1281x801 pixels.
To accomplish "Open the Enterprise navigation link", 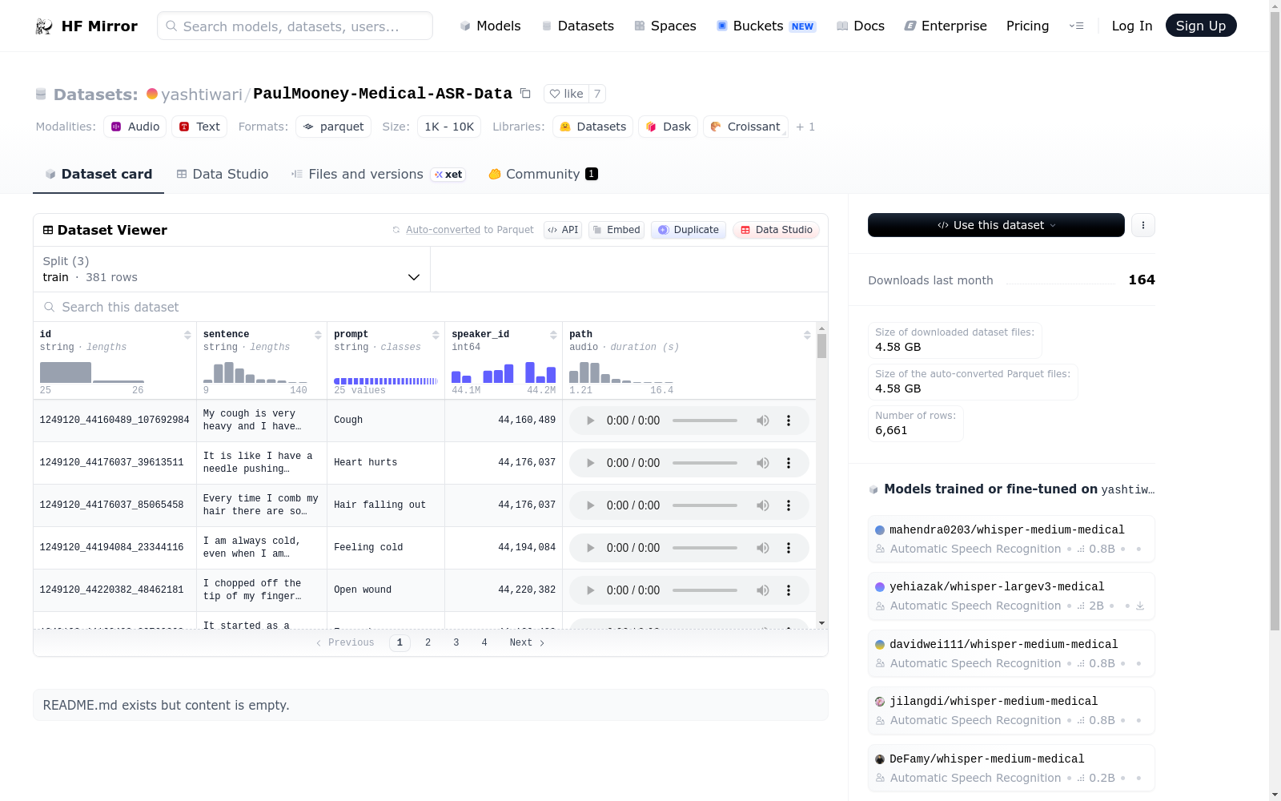I will [946, 26].
